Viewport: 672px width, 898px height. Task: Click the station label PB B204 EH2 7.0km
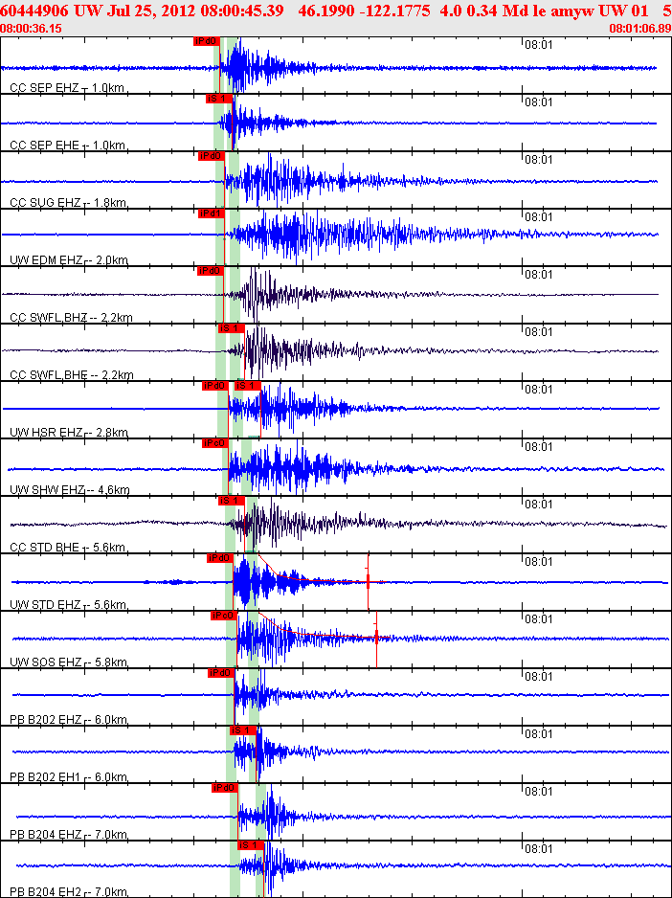click(69, 891)
